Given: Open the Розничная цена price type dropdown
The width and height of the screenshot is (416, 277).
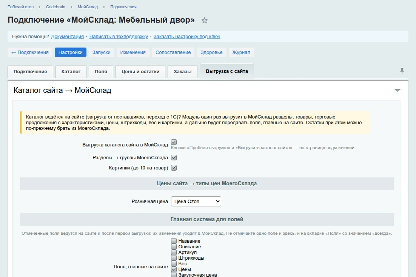Looking at the screenshot, I should tap(196, 202).
